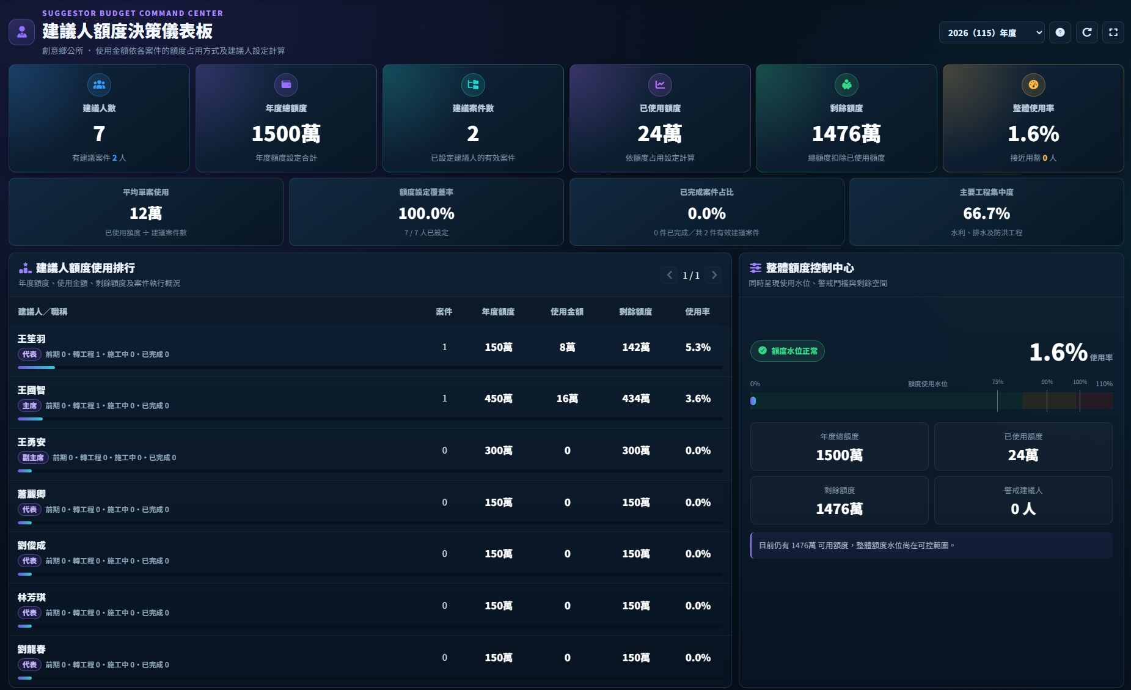
Task: Click the 年度總額度 wallet icon
Action: [286, 85]
